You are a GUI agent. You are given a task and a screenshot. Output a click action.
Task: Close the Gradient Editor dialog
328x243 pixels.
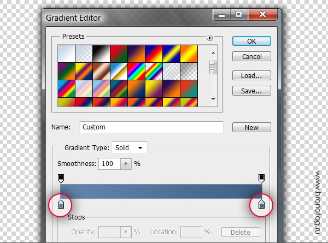pos(263,15)
